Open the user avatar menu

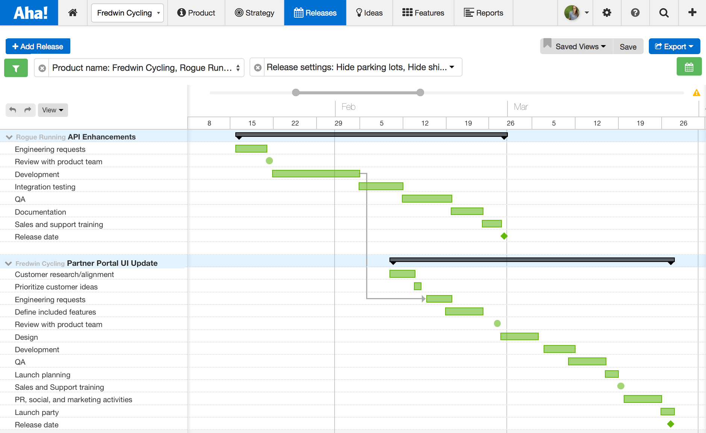[577, 13]
